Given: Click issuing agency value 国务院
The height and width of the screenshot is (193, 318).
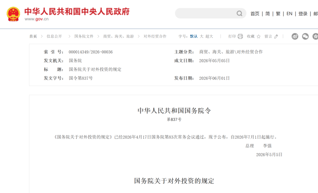Looking at the screenshot, I should point(75,61).
